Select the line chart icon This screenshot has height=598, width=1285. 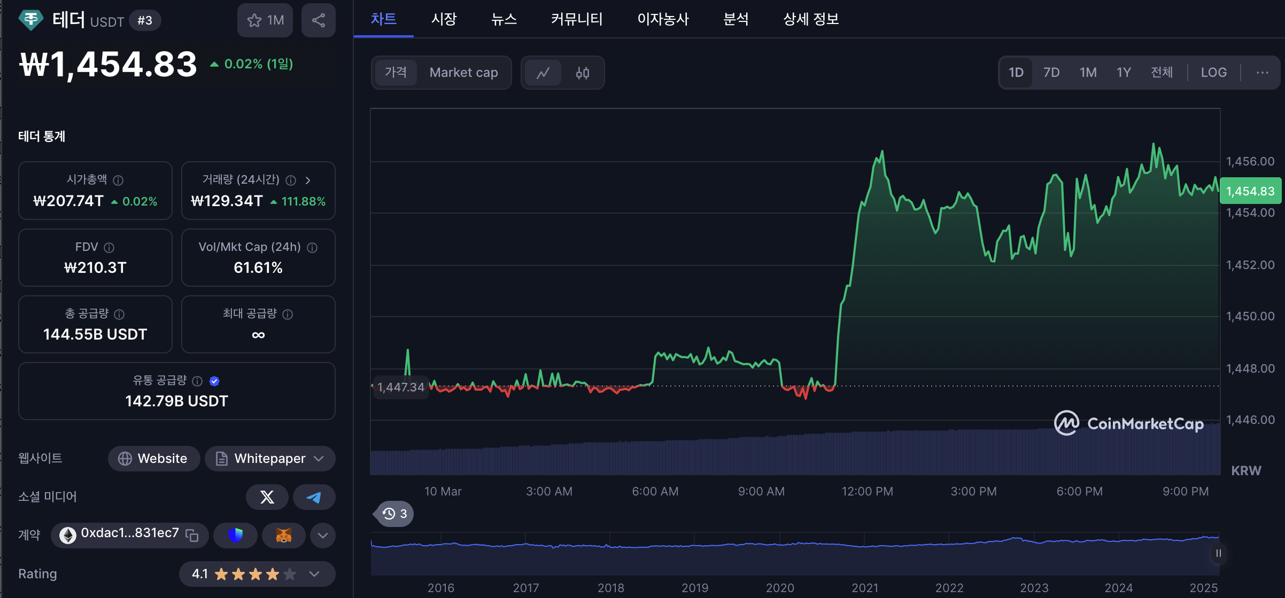tap(543, 73)
